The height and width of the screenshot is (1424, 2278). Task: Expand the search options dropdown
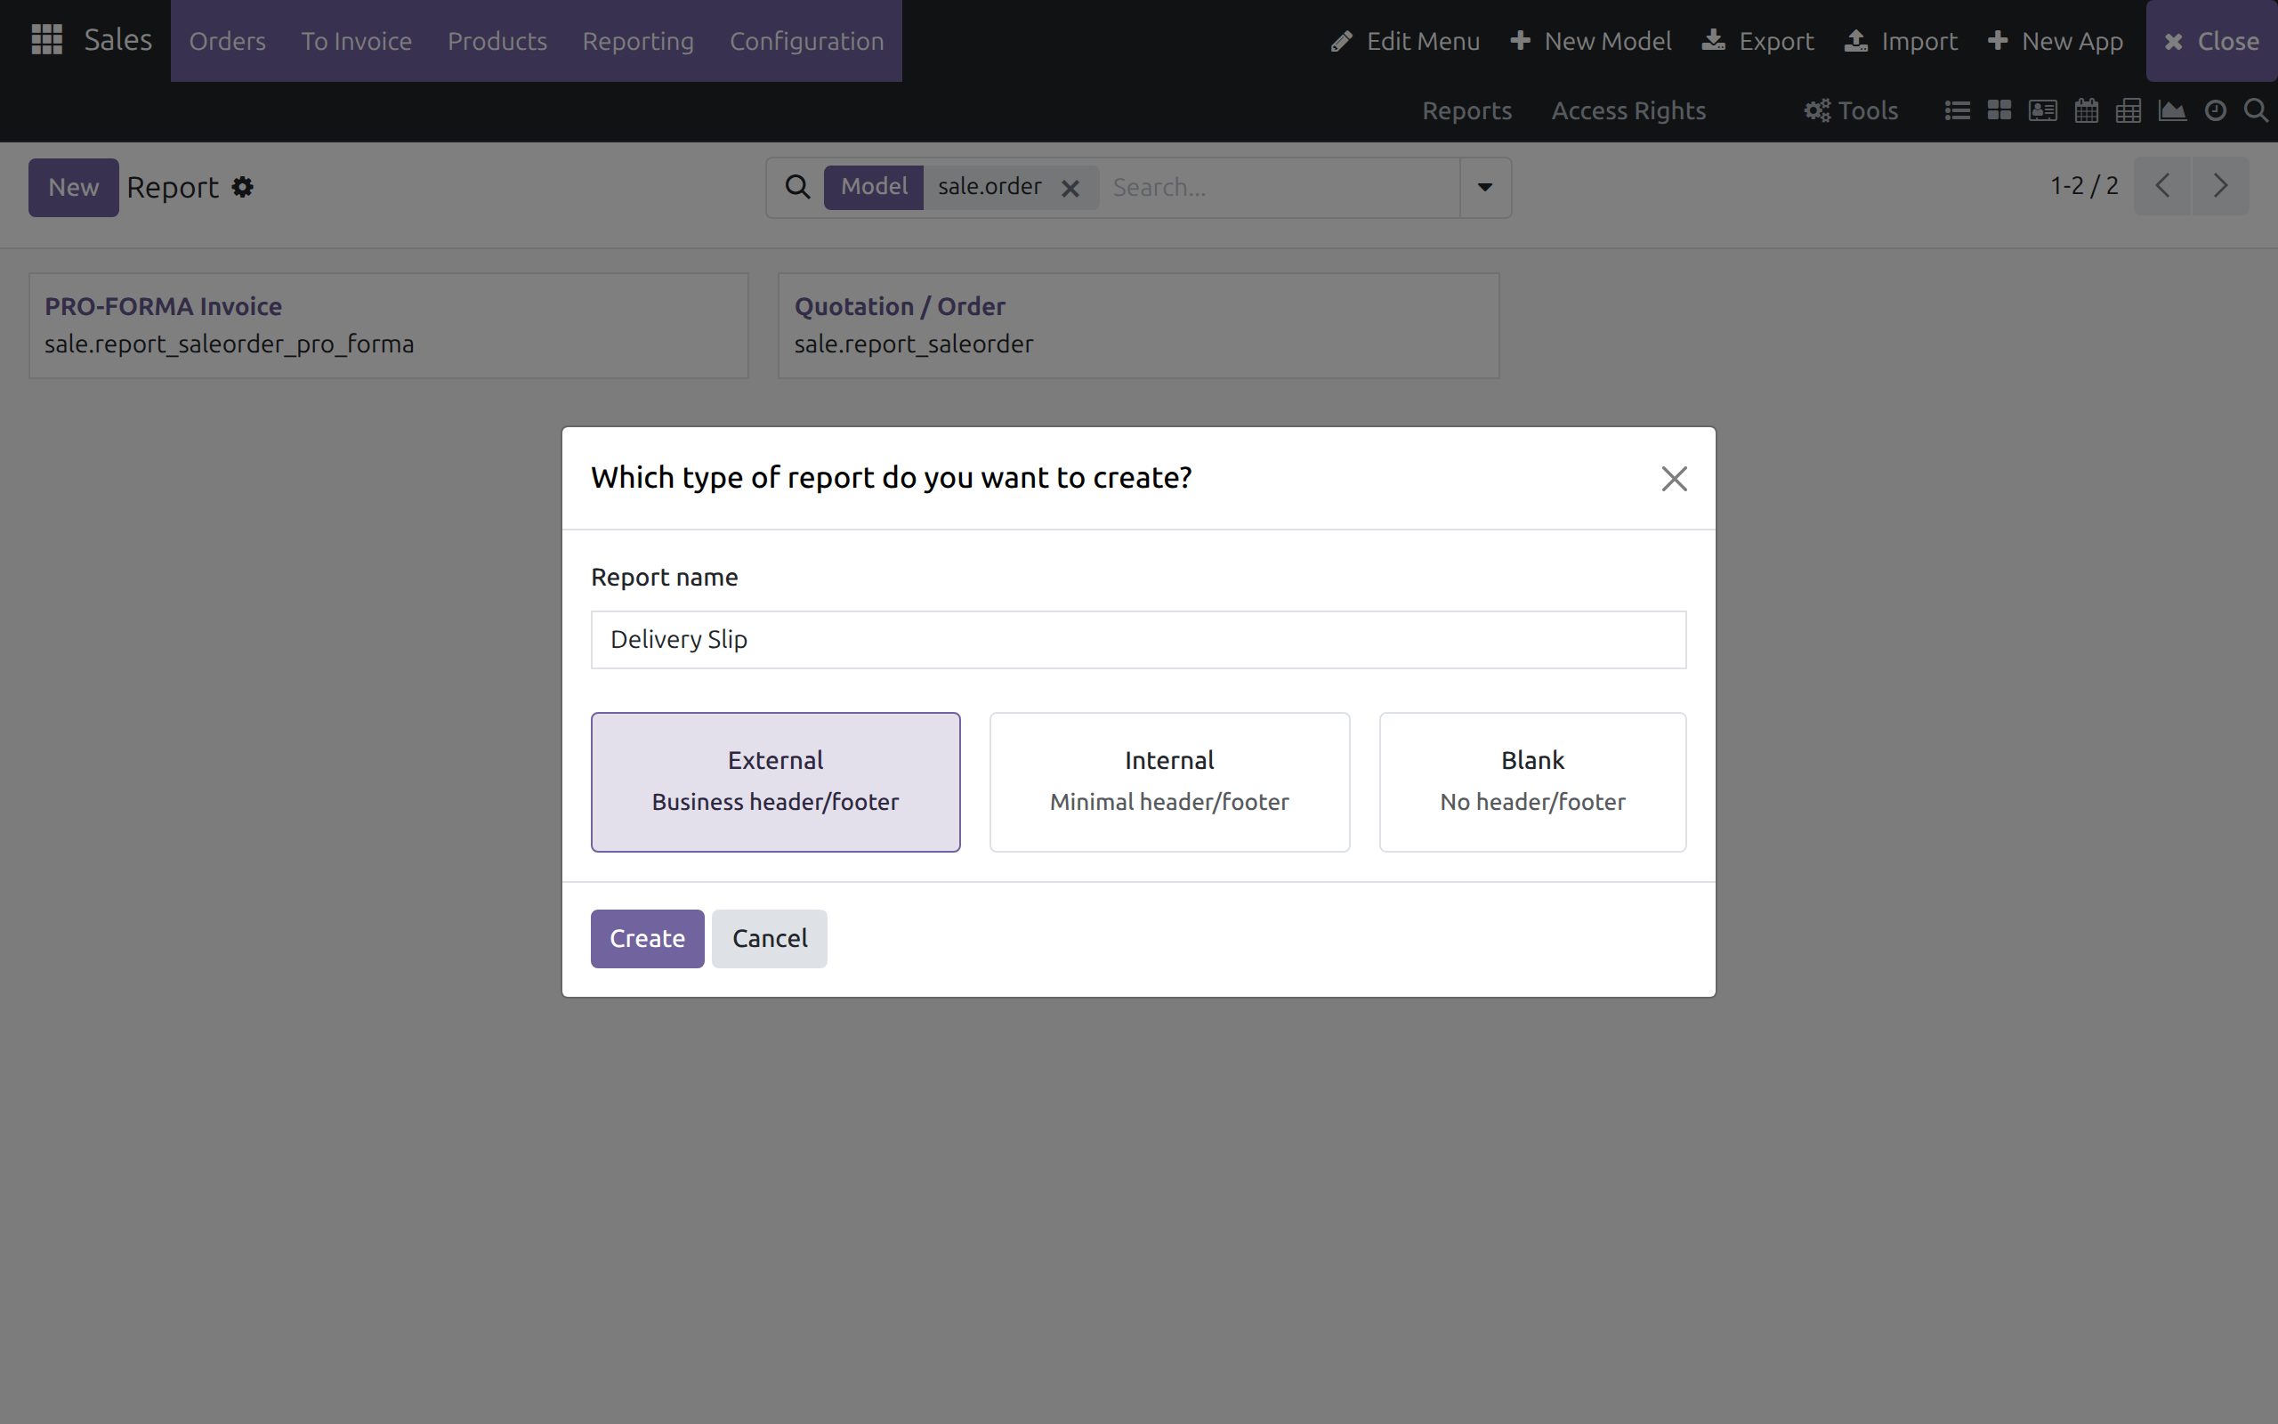[x=1484, y=188]
